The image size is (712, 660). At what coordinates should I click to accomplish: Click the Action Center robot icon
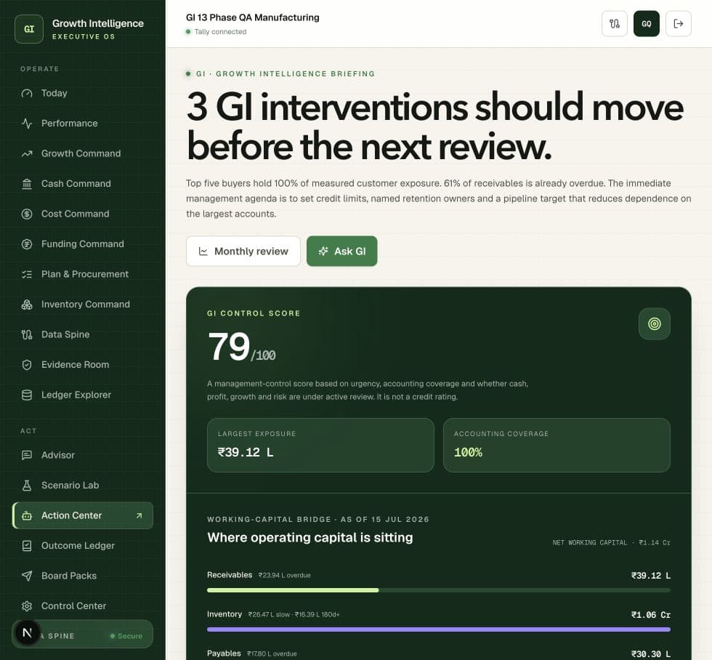(x=27, y=515)
